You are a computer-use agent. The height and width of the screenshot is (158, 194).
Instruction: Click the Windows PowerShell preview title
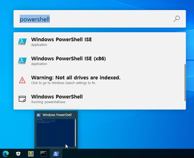tap(57, 115)
